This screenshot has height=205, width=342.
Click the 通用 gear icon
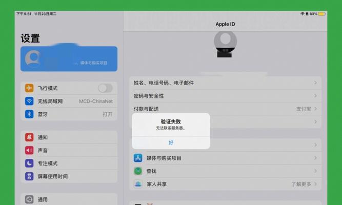click(x=29, y=199)
